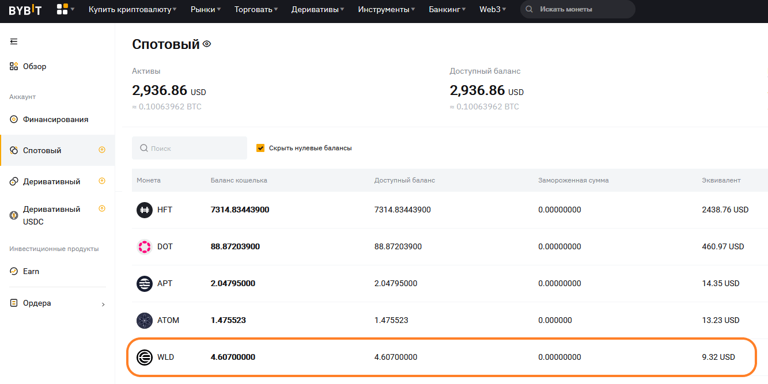Collapse the sidebar menu icon
Image resolution: width=768 pixels, height=384 pixels.
(x=14, y=41)
